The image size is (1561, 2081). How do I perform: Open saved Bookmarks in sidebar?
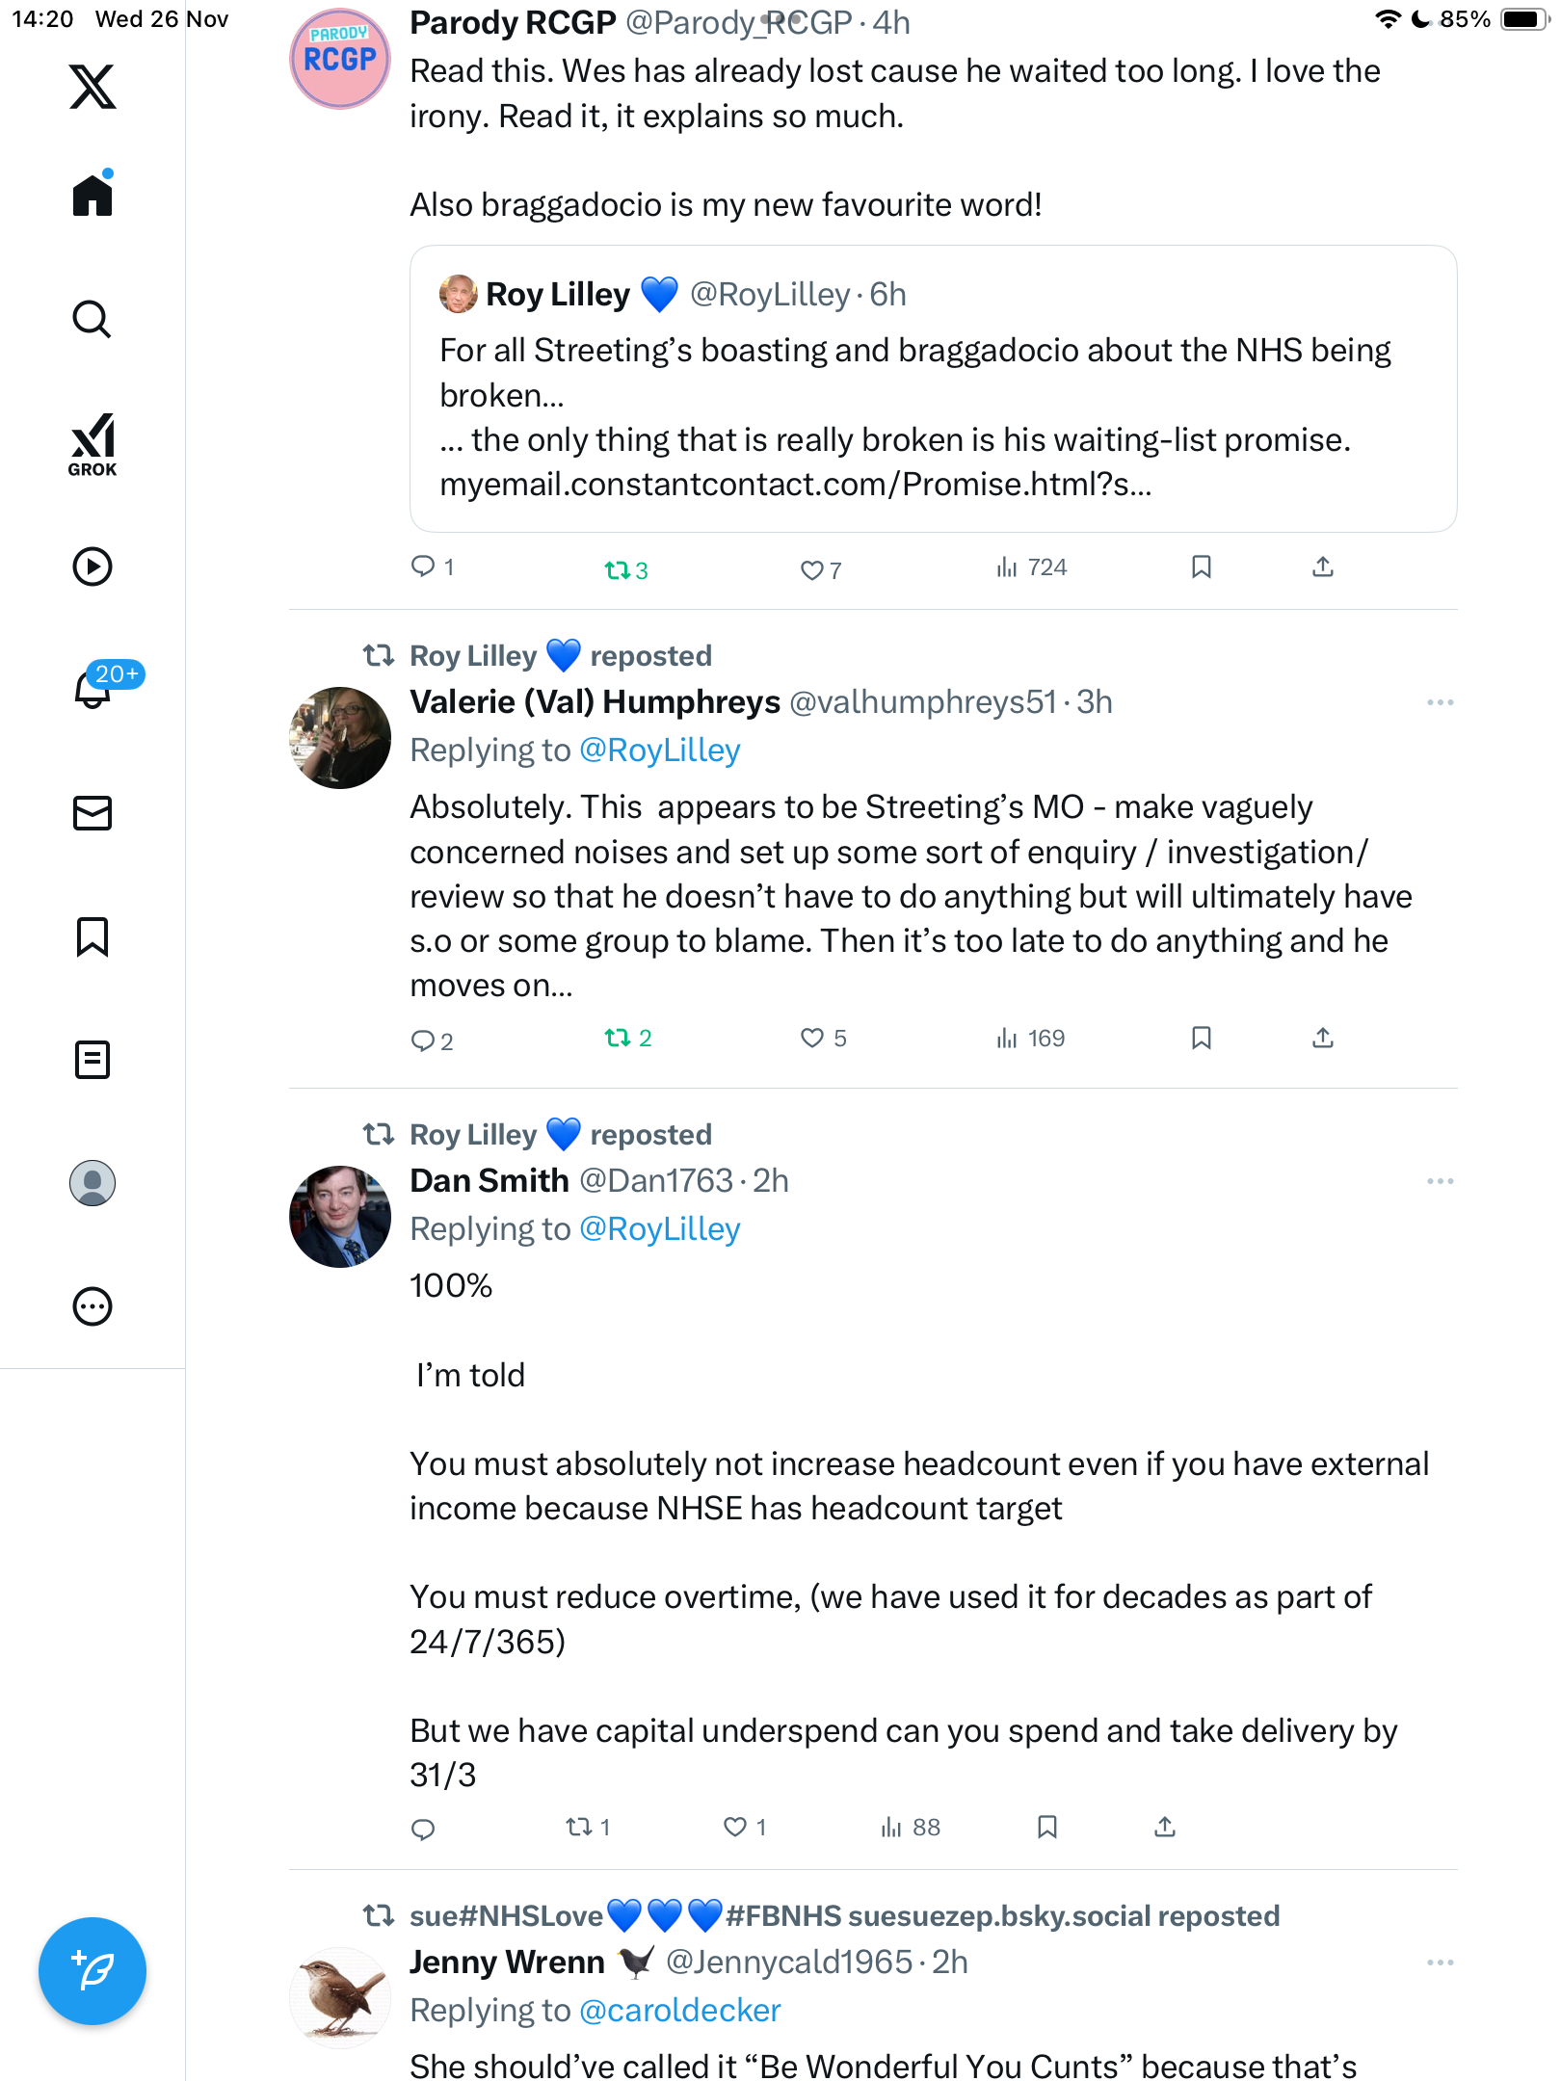point(93,936)
